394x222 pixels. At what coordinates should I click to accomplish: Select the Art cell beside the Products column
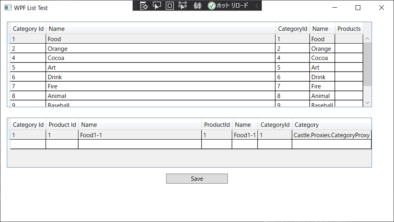pos(322,67)
